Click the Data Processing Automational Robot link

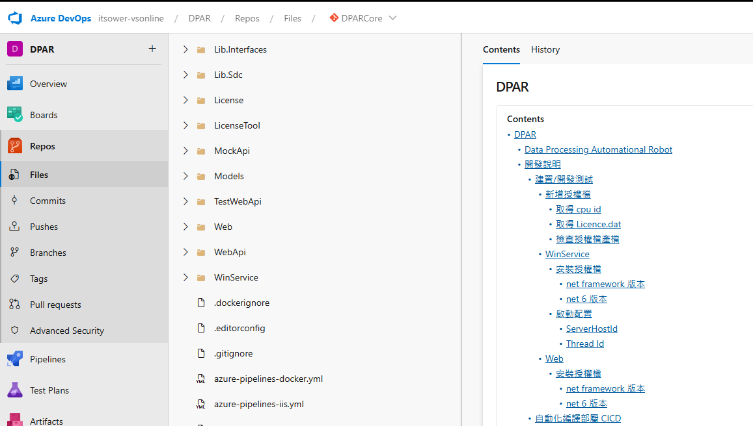point(598,149)
